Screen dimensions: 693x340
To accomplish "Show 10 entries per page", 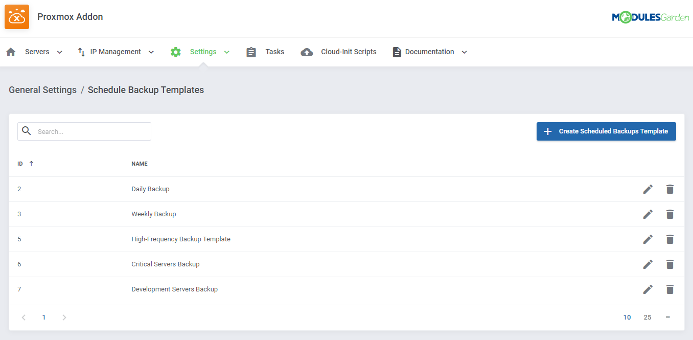I will (627, 318).
